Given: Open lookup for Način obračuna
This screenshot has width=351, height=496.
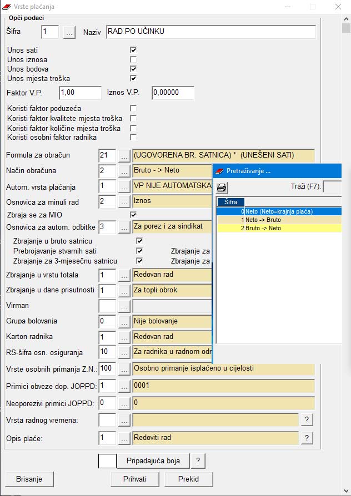Looking at the screenshot, I should point(124,171).
